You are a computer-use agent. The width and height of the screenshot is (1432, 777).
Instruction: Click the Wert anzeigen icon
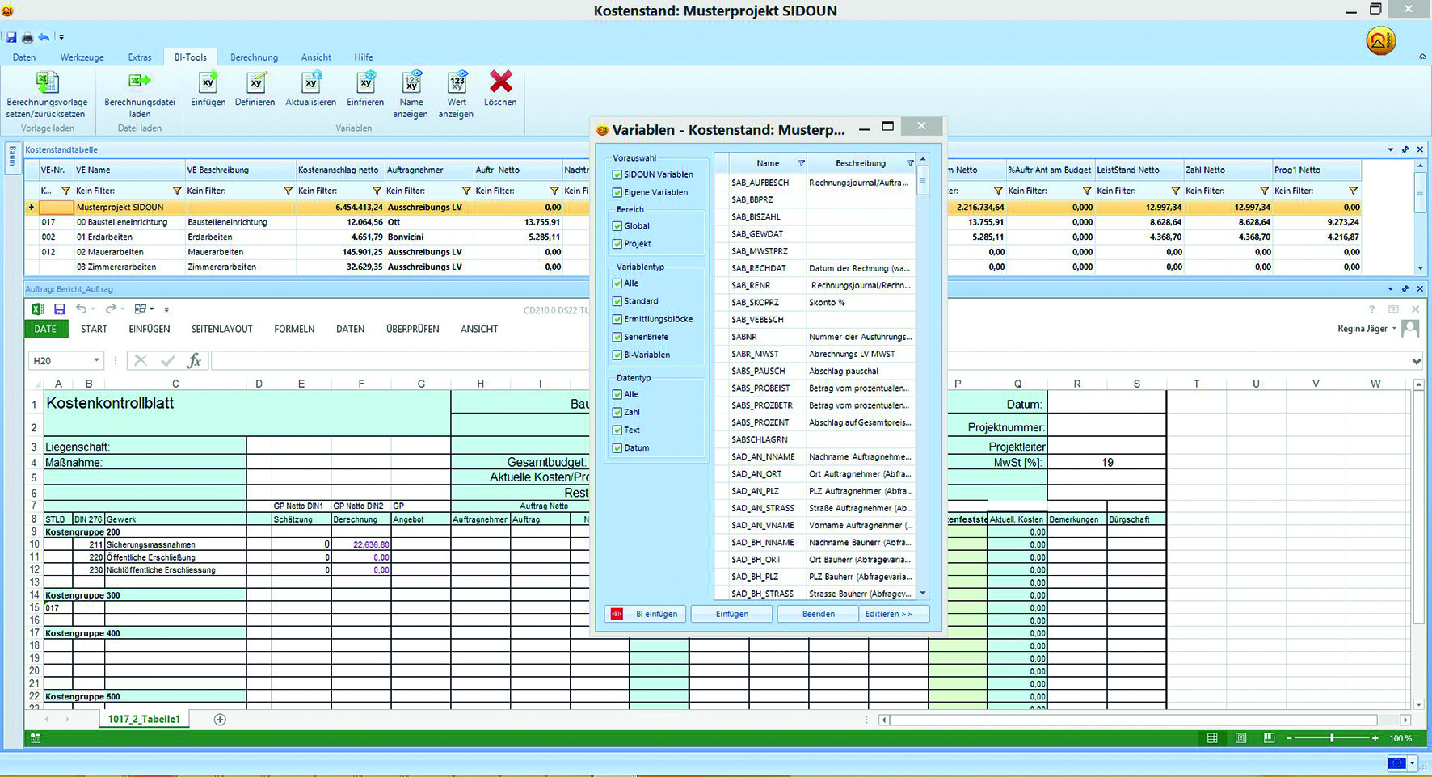coord(457,82)
